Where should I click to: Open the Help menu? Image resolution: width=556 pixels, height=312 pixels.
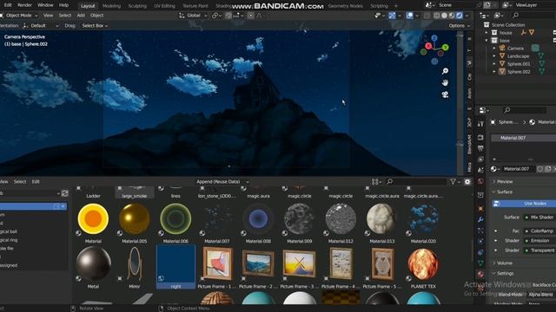point(63,5)
